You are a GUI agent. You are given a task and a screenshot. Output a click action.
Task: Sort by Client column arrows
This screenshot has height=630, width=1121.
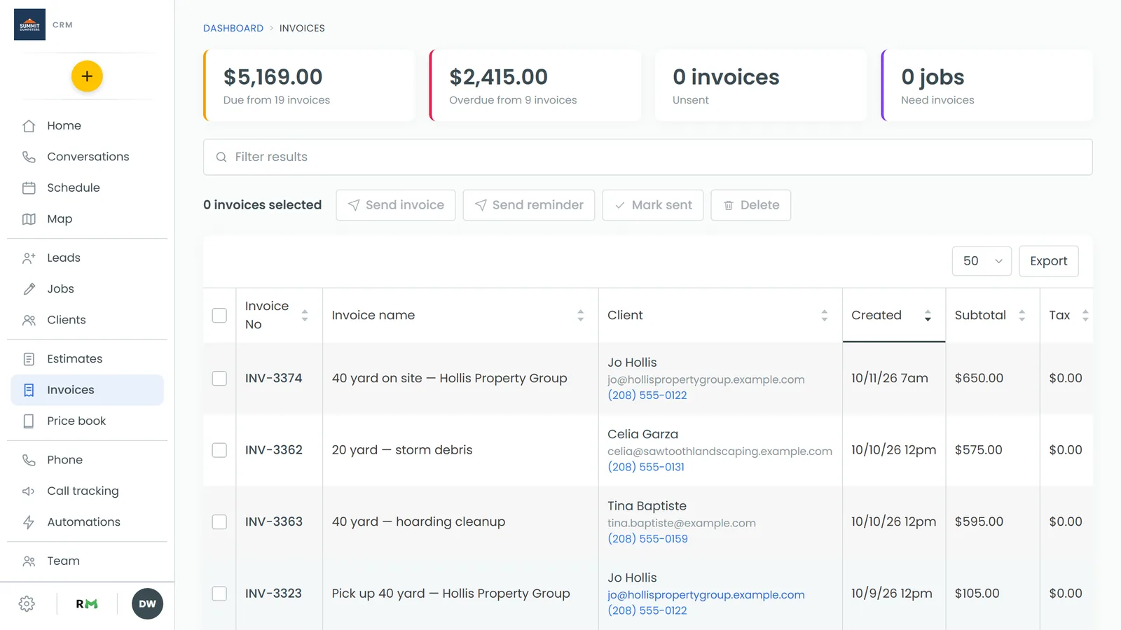click(x=825, y=316)
